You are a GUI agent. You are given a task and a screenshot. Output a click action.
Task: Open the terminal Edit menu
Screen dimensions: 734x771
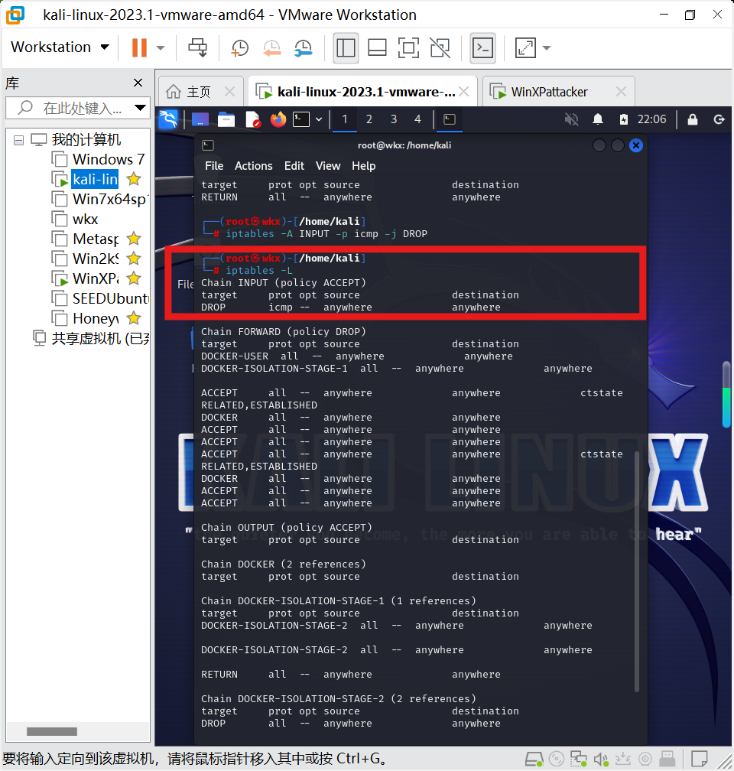[x=294, y=166]
